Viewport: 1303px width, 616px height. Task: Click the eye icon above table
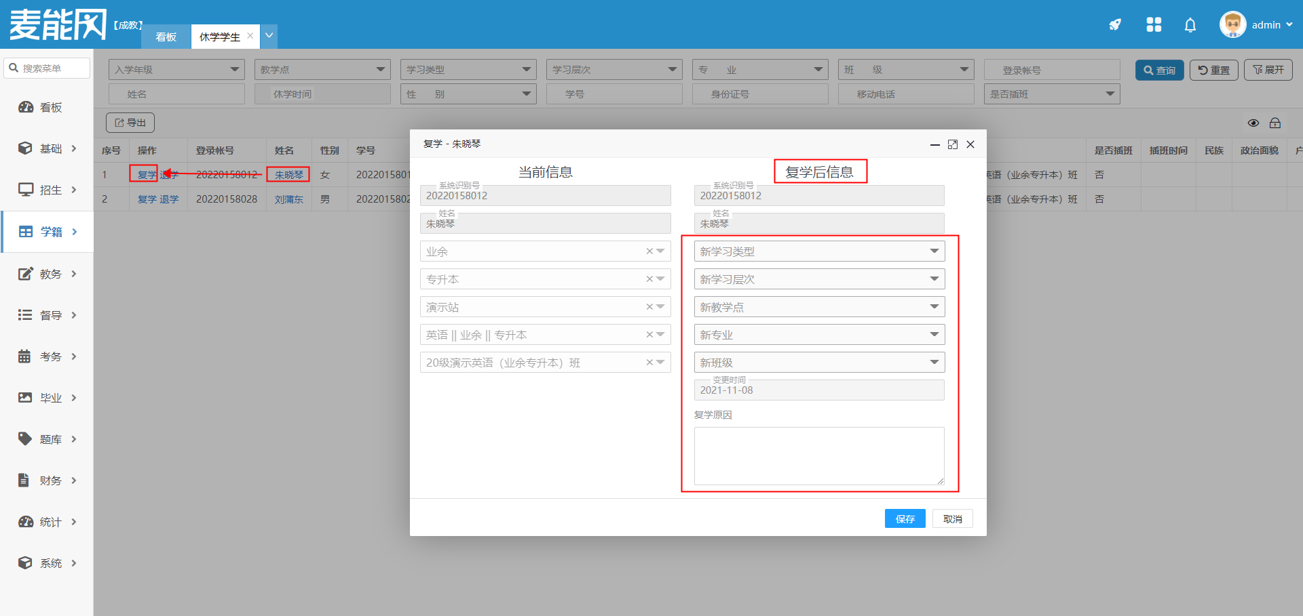click(1253, 123)
